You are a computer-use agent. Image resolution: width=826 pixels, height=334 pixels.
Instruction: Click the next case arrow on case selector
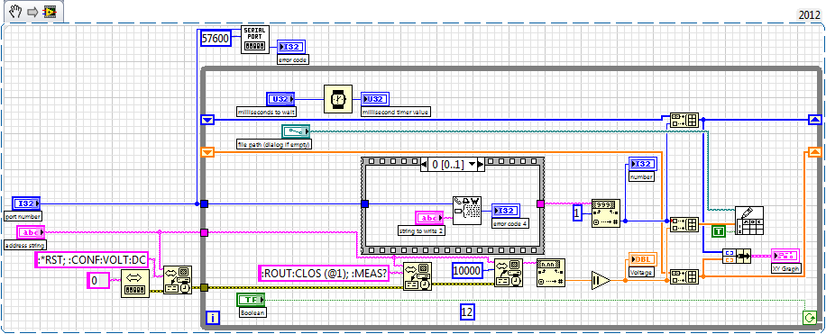click(481, 165)
